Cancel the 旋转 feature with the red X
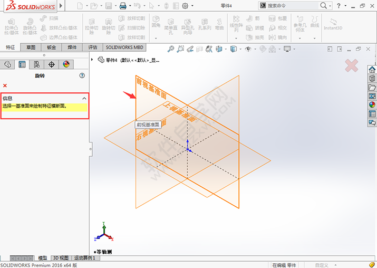Screen dimensions: 377x268 5,85
